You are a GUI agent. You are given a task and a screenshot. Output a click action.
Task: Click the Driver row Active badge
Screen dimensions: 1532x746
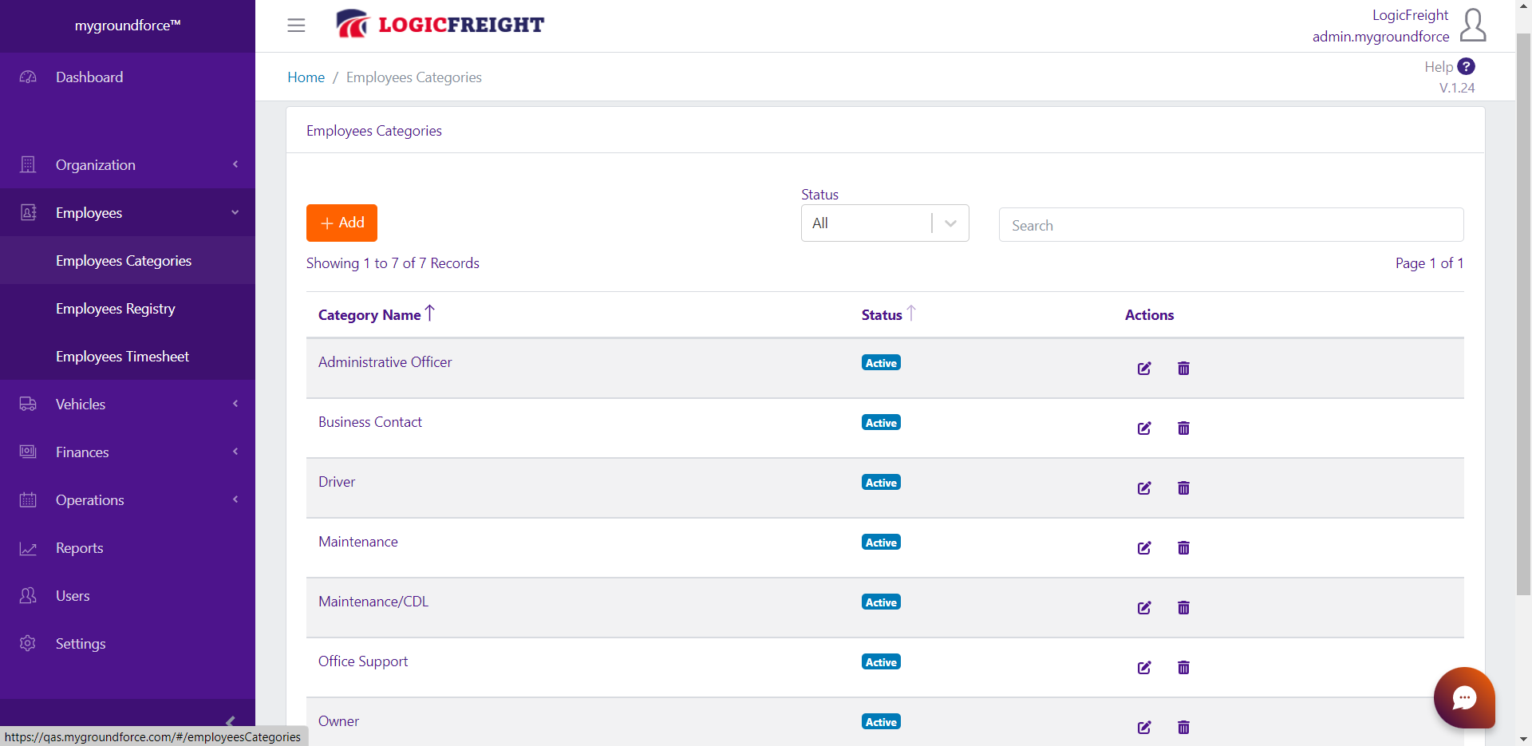point(881,482)
